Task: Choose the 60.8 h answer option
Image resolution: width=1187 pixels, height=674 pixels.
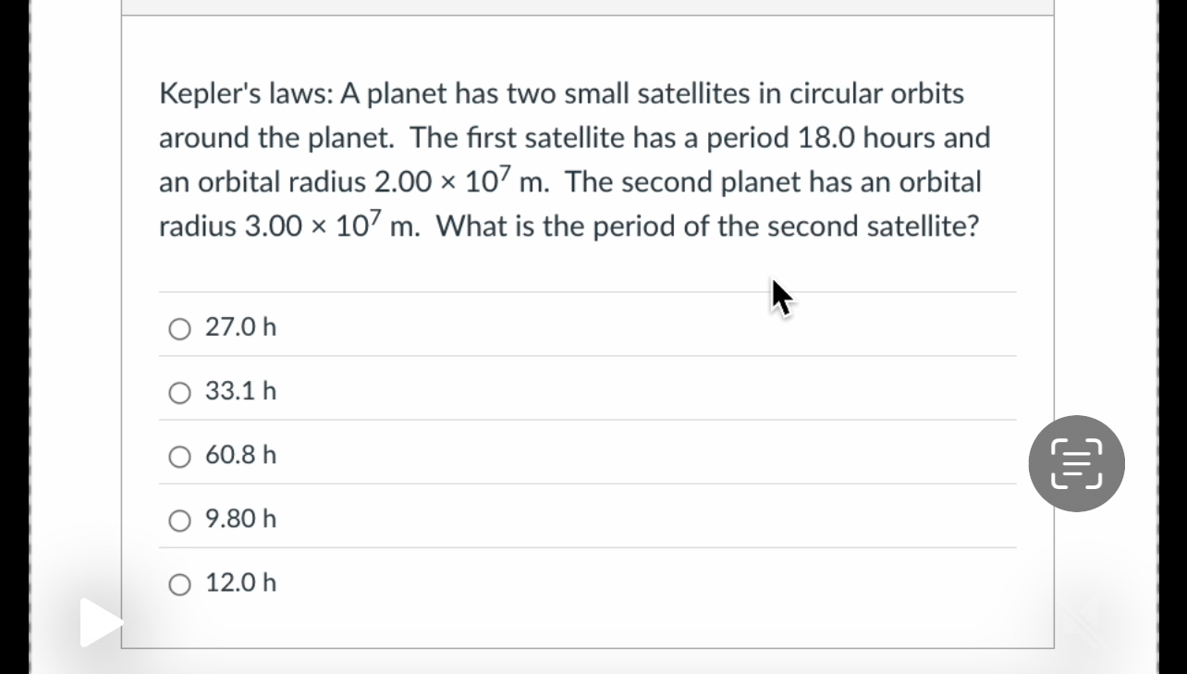Action: point(179,456)
